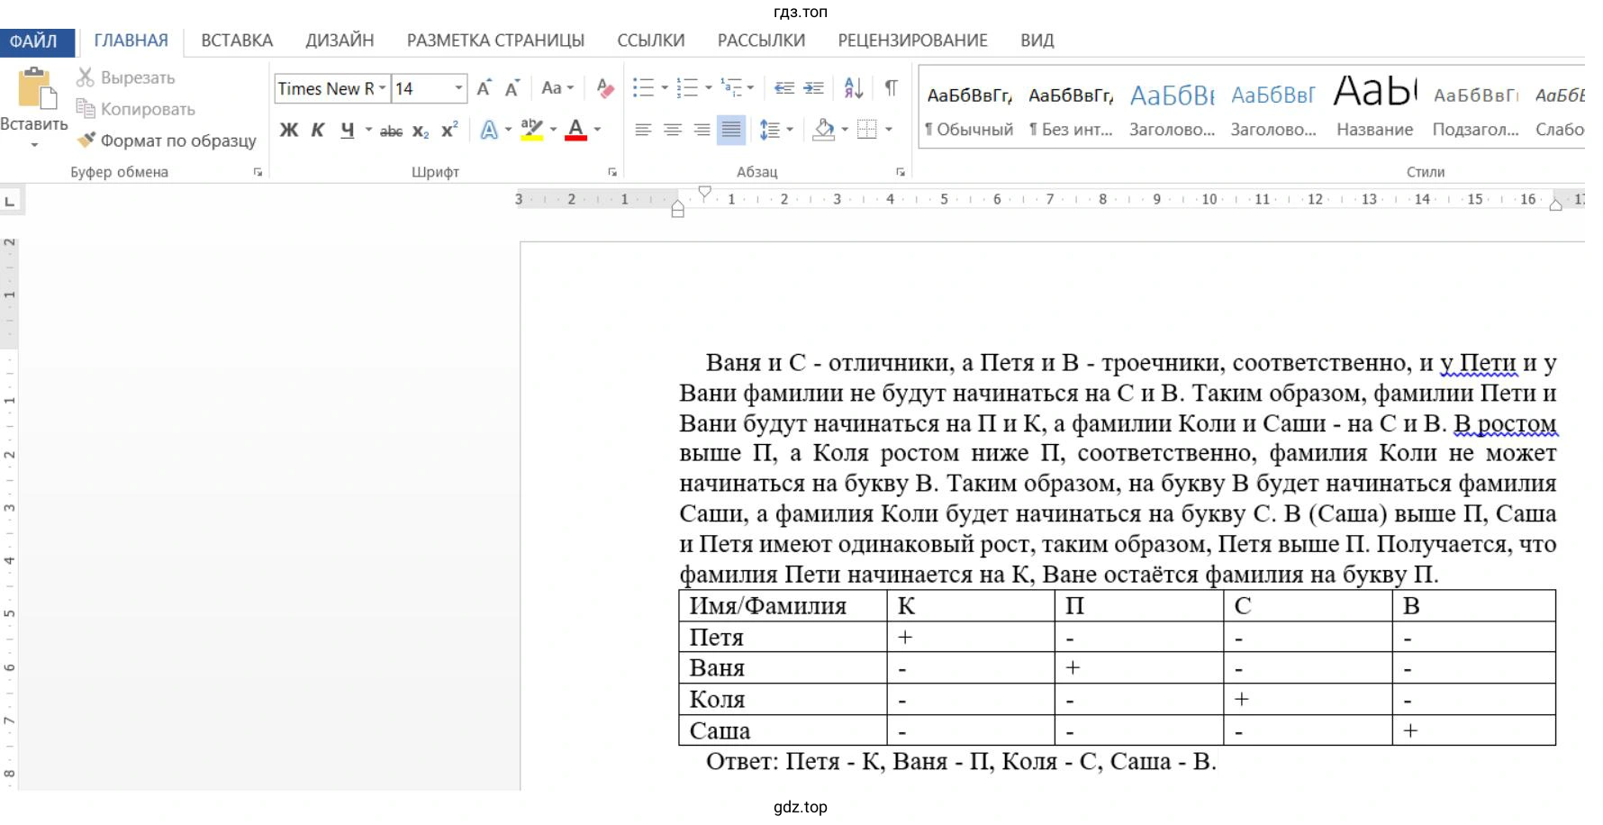Open Font (Шрифт) dialog launcher
Screen dimensions: 1603x825
click(612, 172)
